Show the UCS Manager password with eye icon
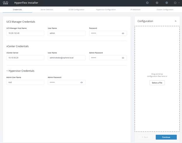The height and width of the screenshot is (143, 182). pyautogui.click(x=123, y=33)
